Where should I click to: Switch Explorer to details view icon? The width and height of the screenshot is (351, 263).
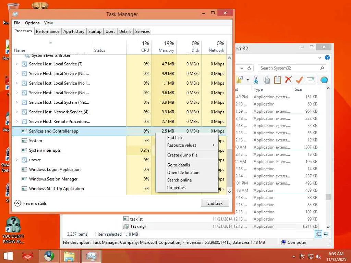(318, 234)
